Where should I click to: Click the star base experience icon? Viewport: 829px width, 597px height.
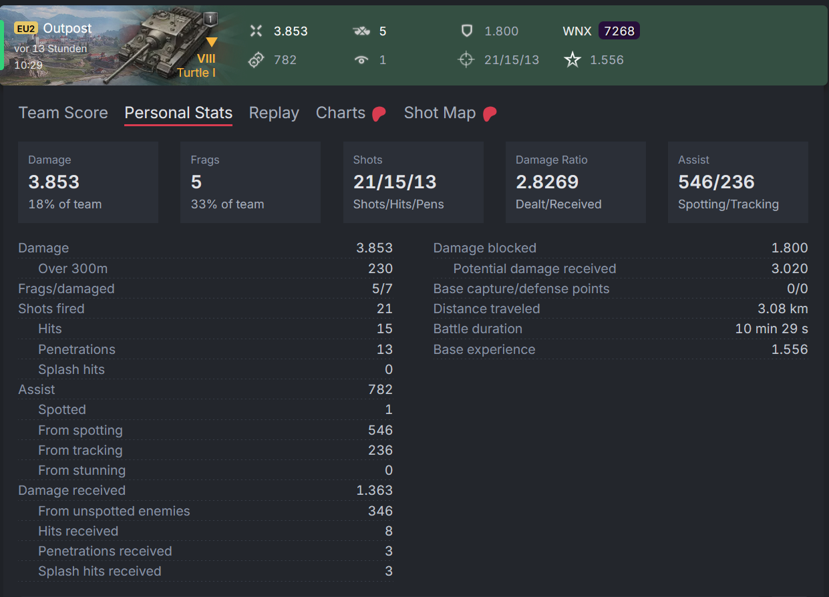(572, 59)
